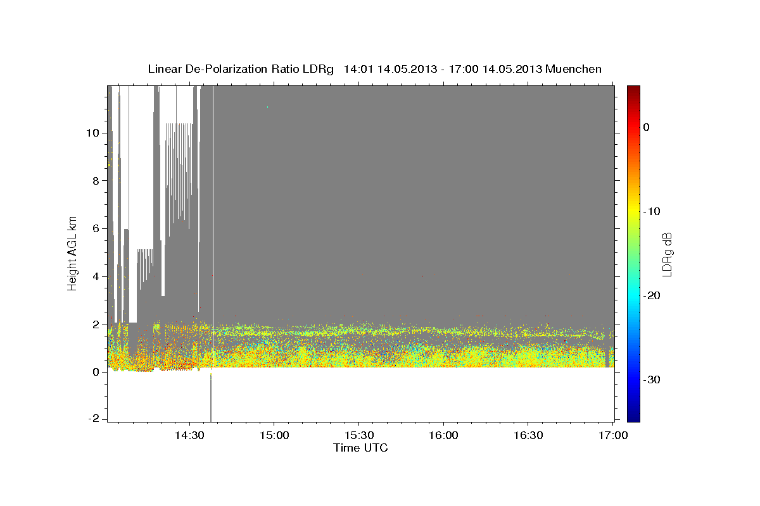This screenshot has width=760, height=506.
Task: Click the plot title 'Linear De-Polarization Ratio LDRg'
Action: (x=240, y=69)
